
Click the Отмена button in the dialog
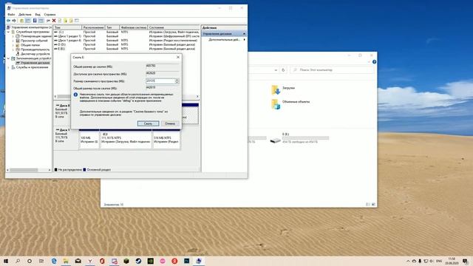[170, 123]
